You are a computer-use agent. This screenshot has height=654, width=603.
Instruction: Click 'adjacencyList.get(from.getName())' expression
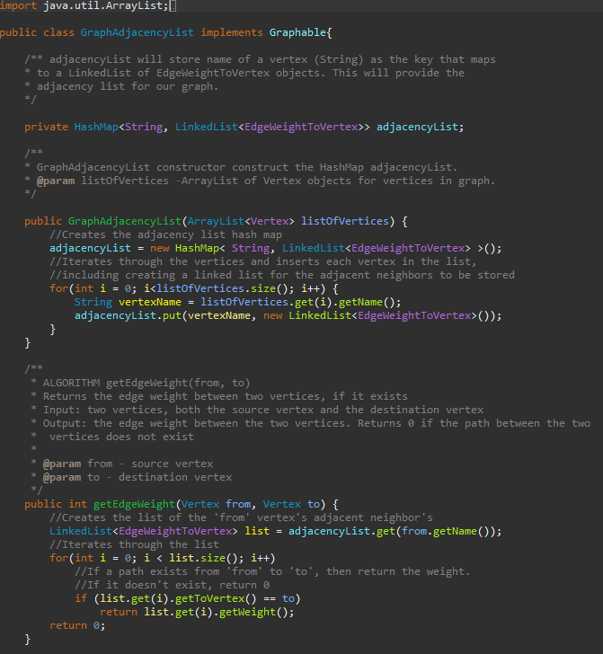pos(392,532)
